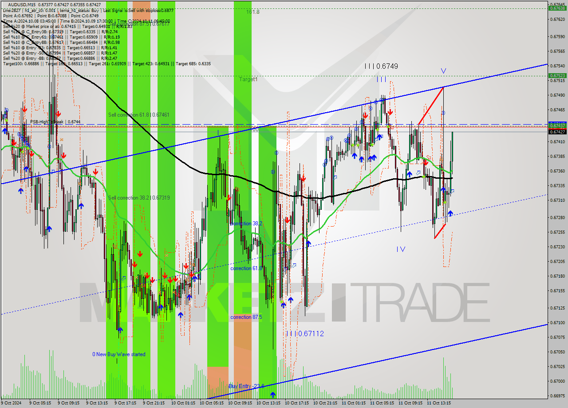Image resolution: width=568 pixels, height=408 pixels.
Task: Click the 'Buy Entry -23.6' label
Action: click(246, 386)
